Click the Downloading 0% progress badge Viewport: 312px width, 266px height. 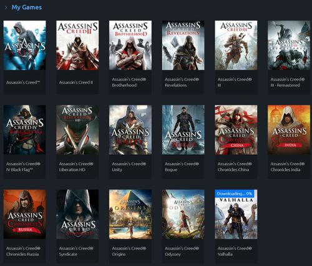pos(235,194)
